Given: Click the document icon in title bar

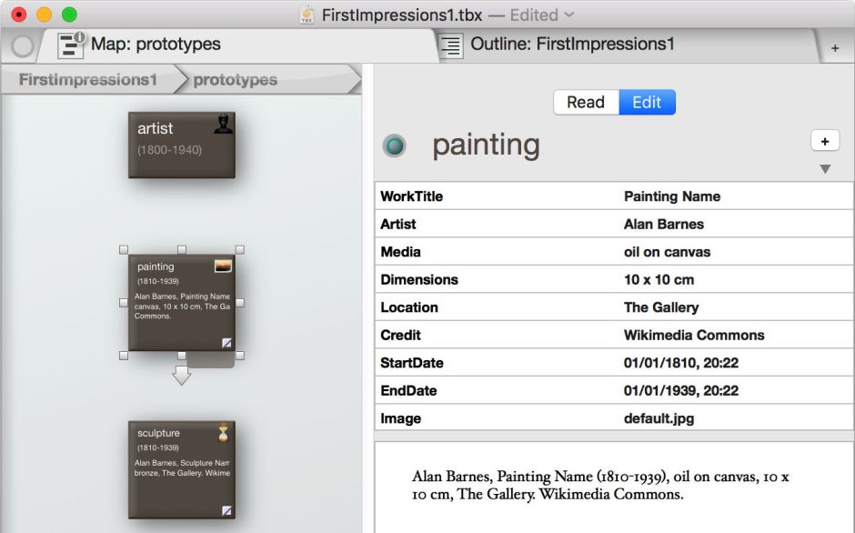Looking at the screenshot, I should (x=307, y=15).
